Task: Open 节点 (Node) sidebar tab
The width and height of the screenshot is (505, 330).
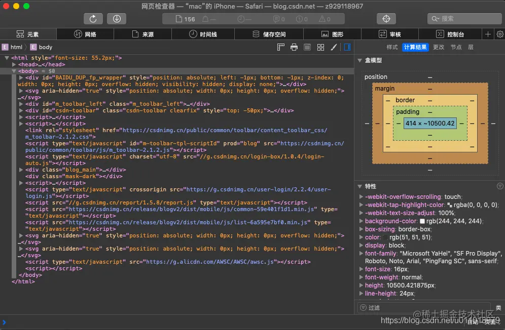Action: 456,47
